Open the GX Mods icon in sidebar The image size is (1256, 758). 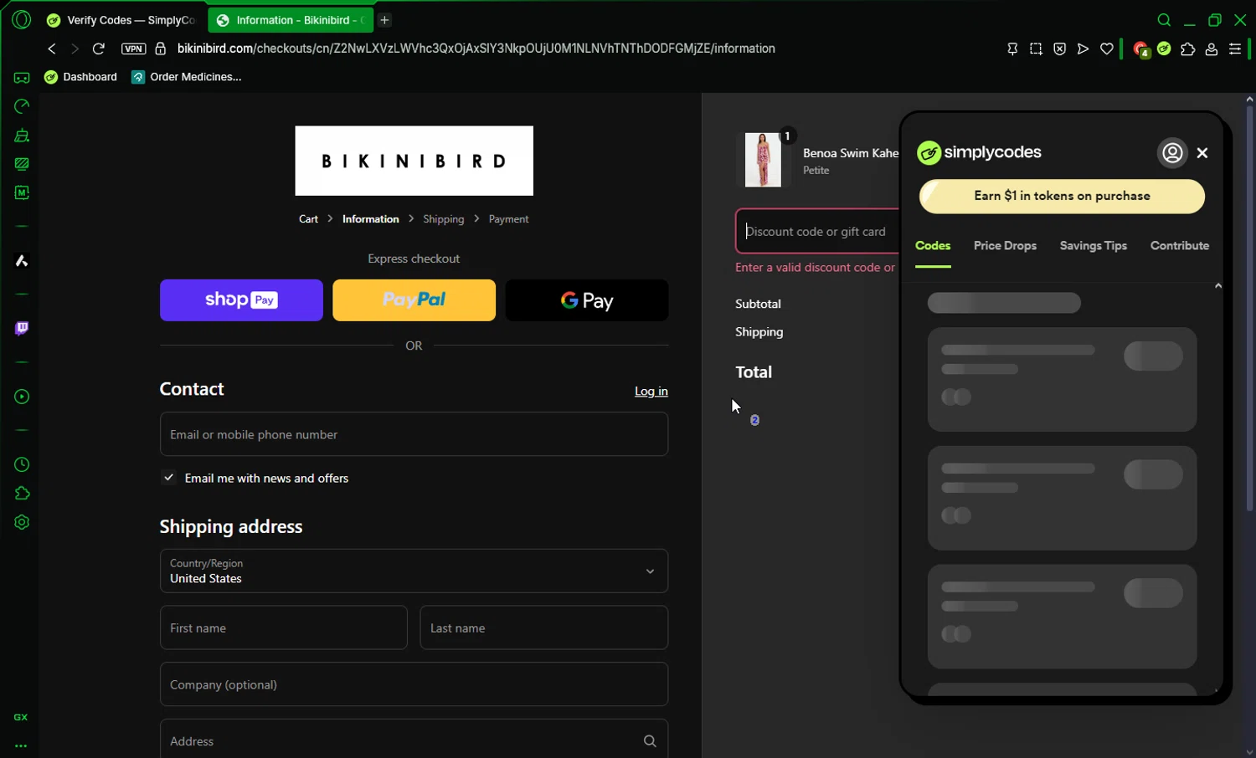click(22, 164)
